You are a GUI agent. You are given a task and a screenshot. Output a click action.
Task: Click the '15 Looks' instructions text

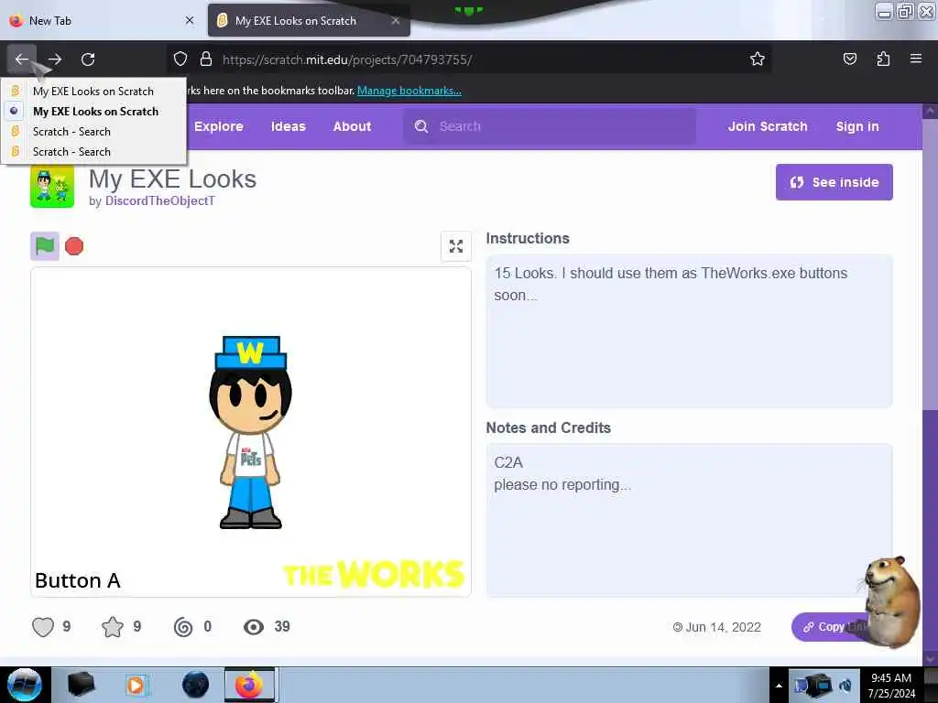[671, 284]
